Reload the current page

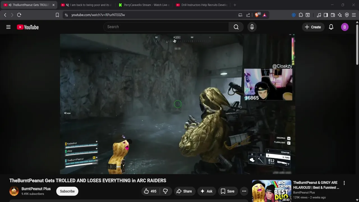pyautogui.click(x=19, y=15)
